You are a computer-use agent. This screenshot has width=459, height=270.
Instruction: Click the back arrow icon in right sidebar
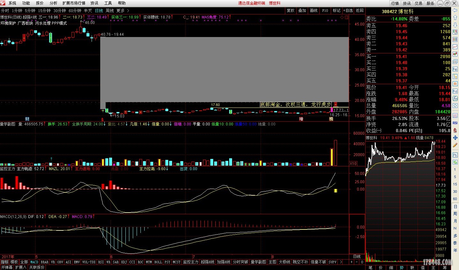pyautogui.click(x=455, y=10)
